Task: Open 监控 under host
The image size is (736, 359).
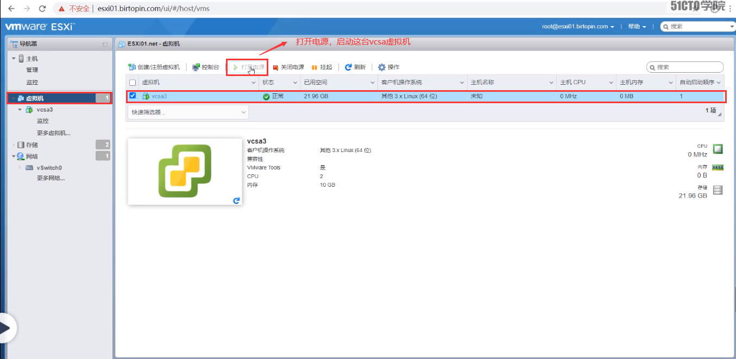Action: [x=32, y=82]
